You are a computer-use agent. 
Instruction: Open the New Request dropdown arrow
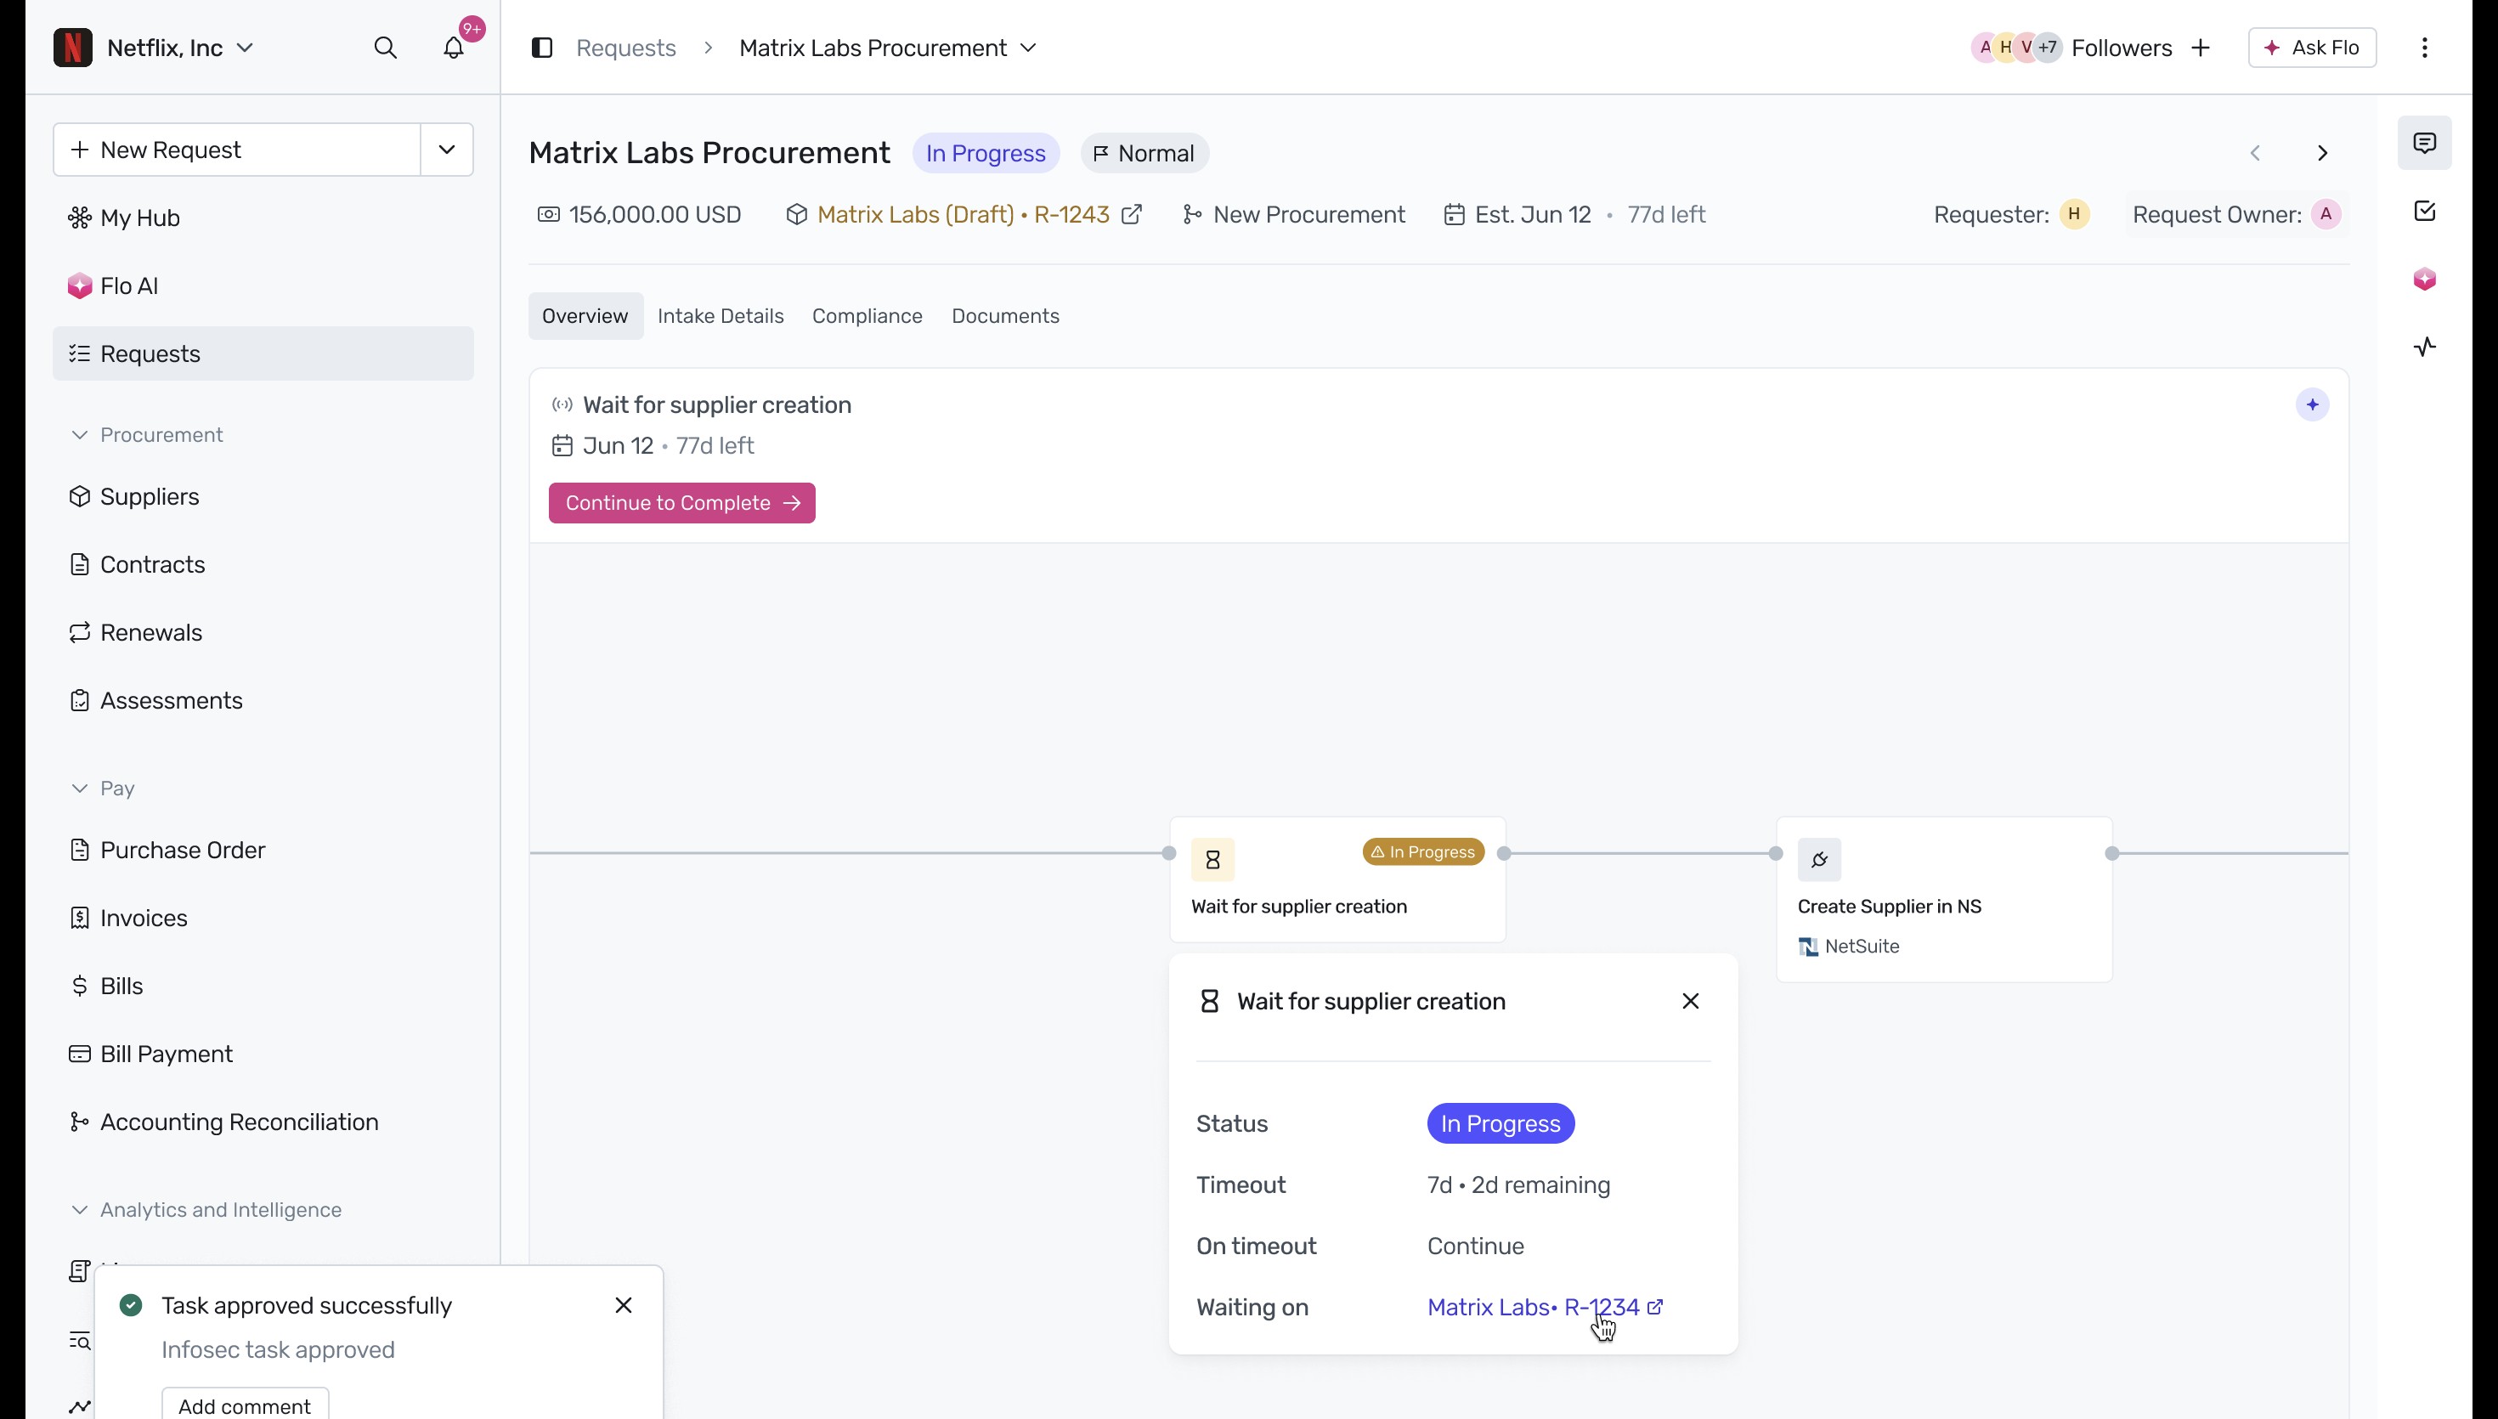447,150
